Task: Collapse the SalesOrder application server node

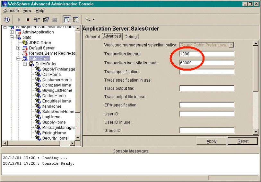Action: 18,59
